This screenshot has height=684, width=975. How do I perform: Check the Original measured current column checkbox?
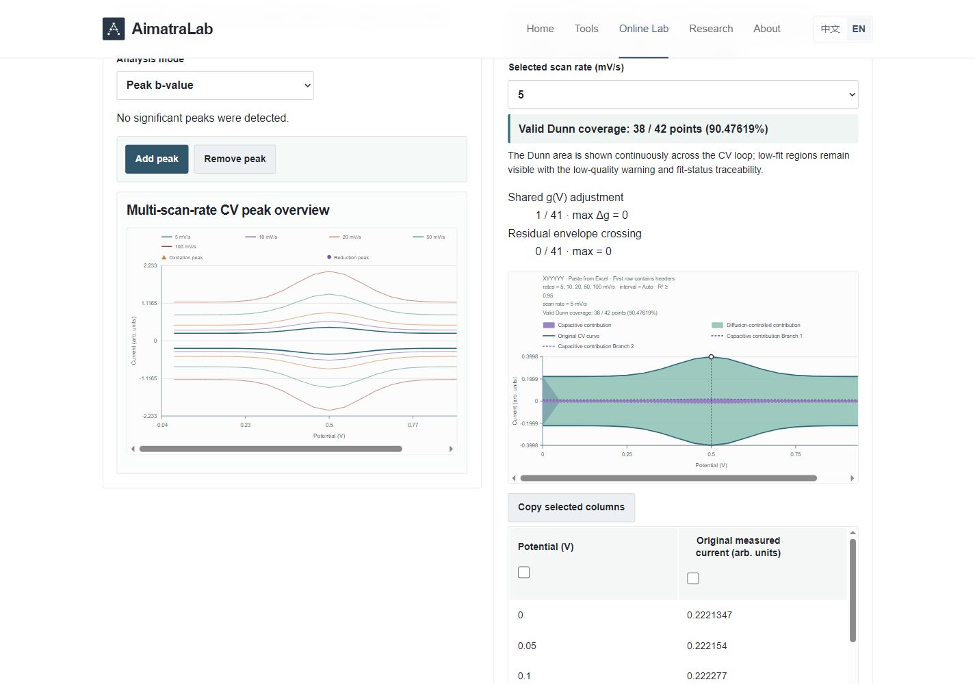coord(693,579)
